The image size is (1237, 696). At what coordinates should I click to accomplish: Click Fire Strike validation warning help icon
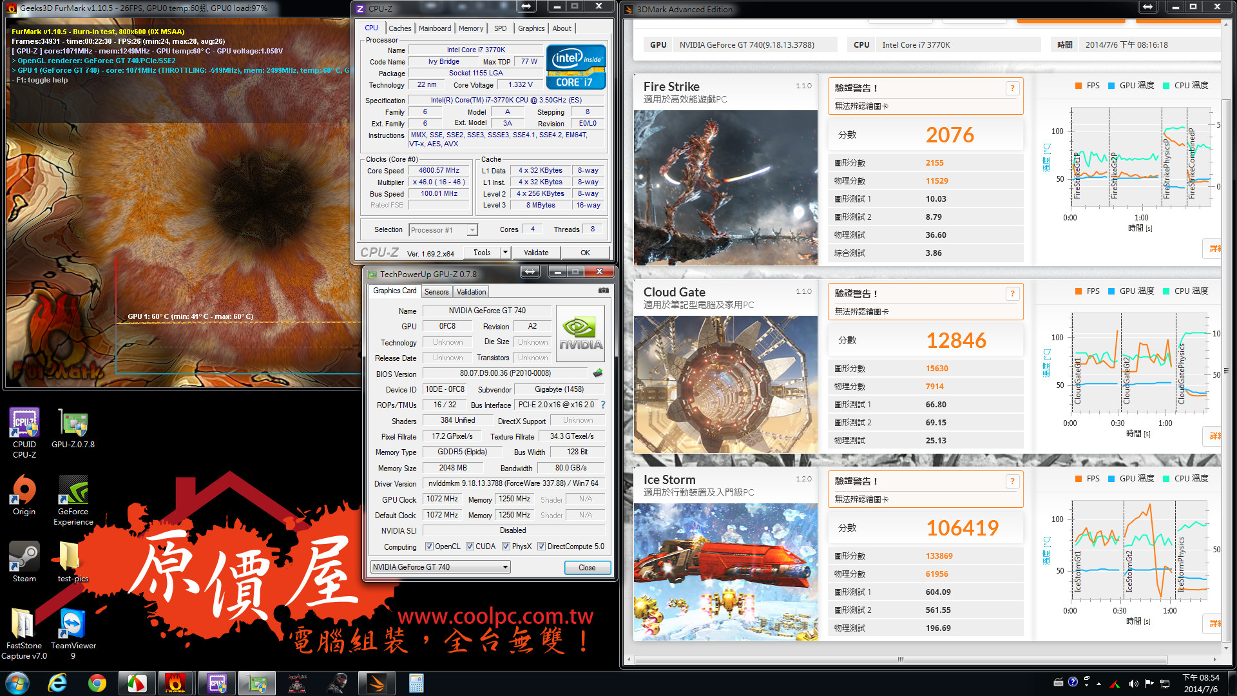[x=1012, y=88]
